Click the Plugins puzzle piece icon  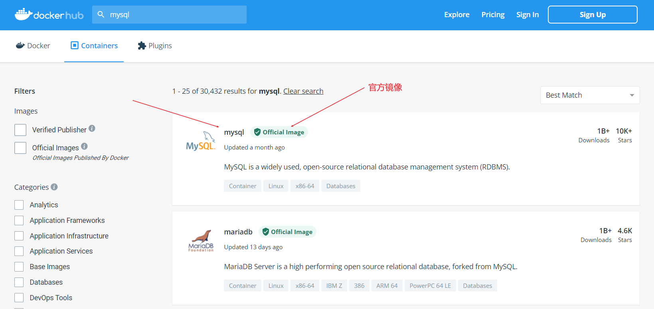(142, 45)
